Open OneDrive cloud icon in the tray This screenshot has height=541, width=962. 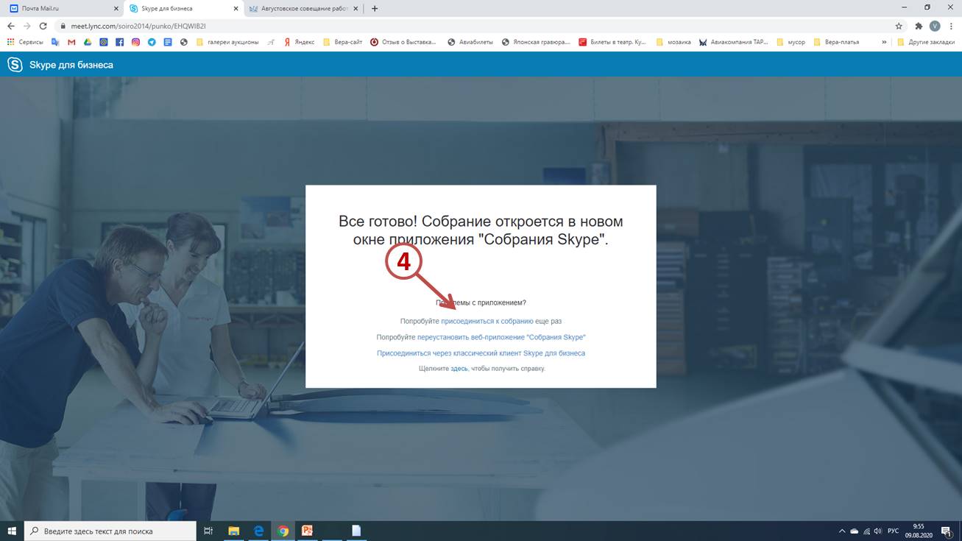click(x=855, y=531)
